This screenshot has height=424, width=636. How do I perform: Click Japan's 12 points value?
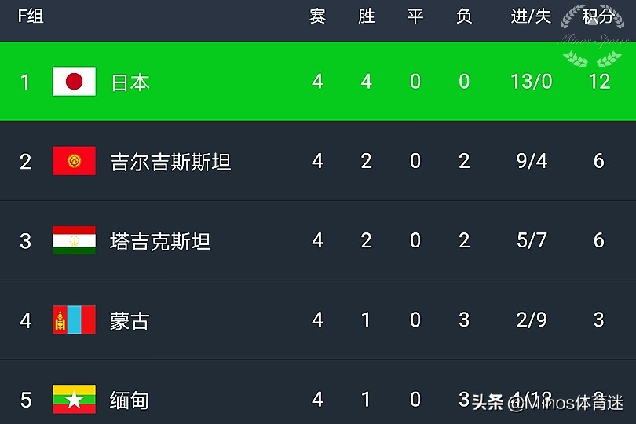coord(599,82)
